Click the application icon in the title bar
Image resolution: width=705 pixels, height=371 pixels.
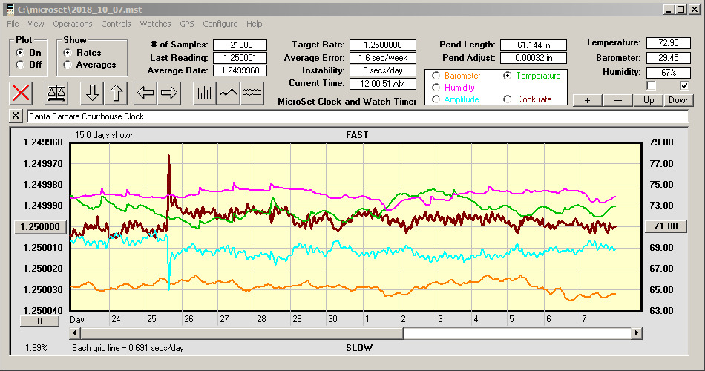pos(10,9)
